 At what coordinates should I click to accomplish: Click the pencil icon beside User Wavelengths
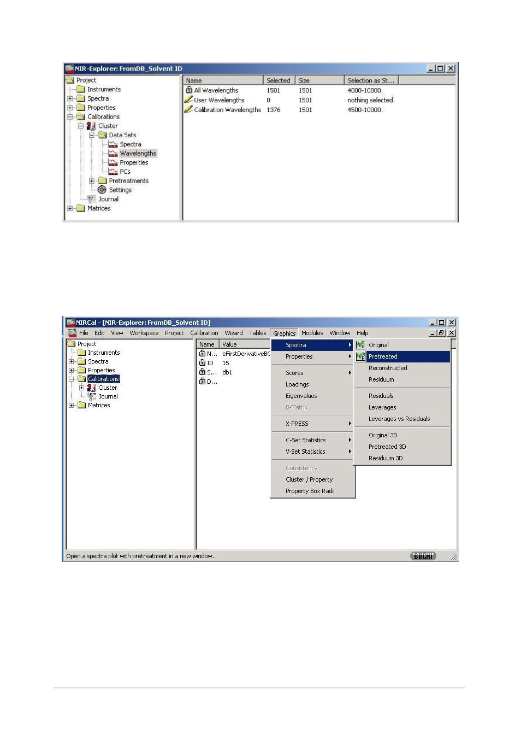pos(188,99)
